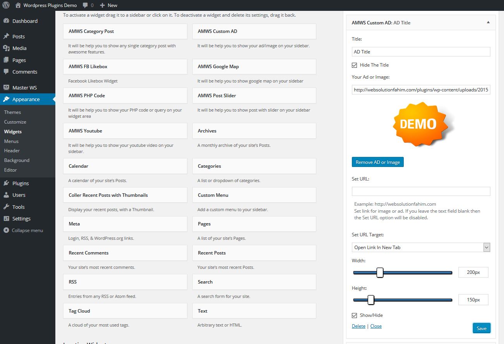This screenshot has width=504, height=344.
Task: Select the AMWS Youtube widget
Action: (125, 131)
